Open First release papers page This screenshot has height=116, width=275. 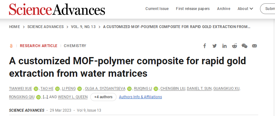tap(193, 9)
